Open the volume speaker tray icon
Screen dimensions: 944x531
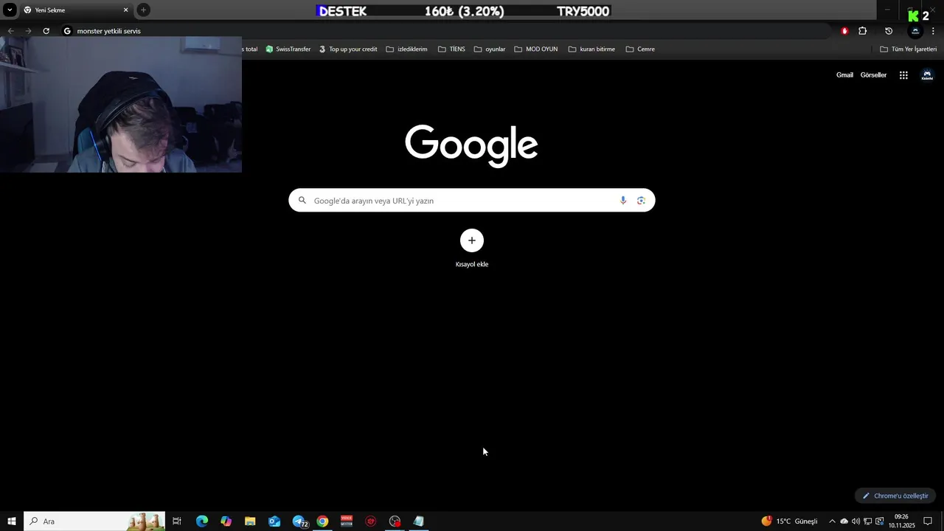855,521
